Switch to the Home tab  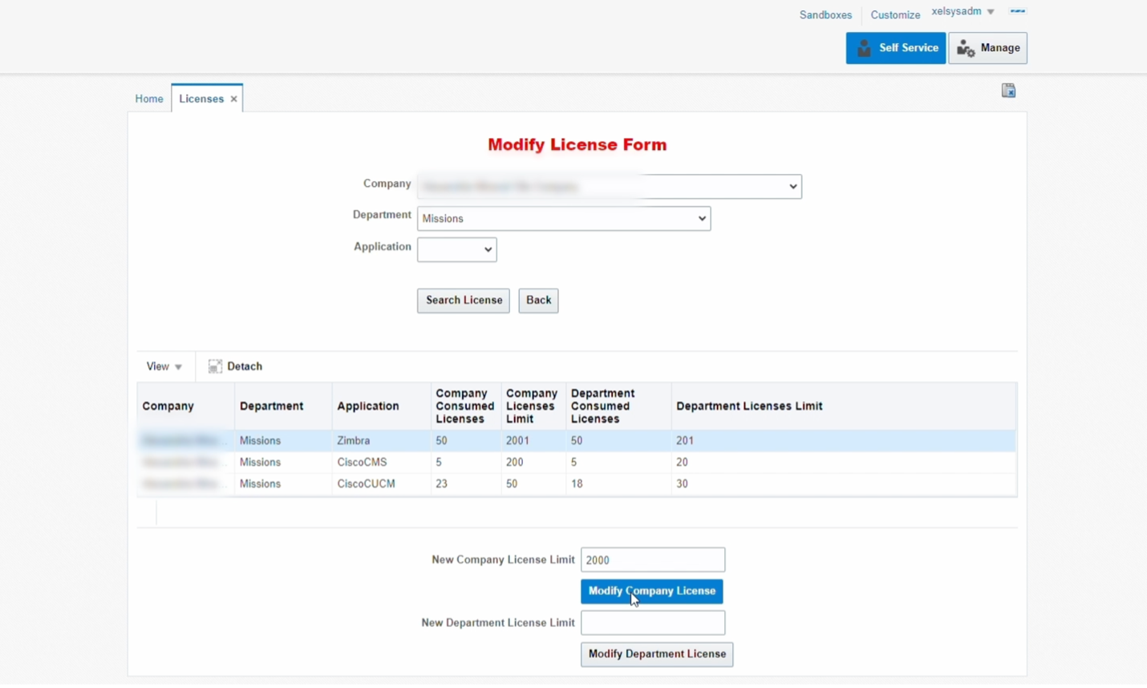coord(149,99)
